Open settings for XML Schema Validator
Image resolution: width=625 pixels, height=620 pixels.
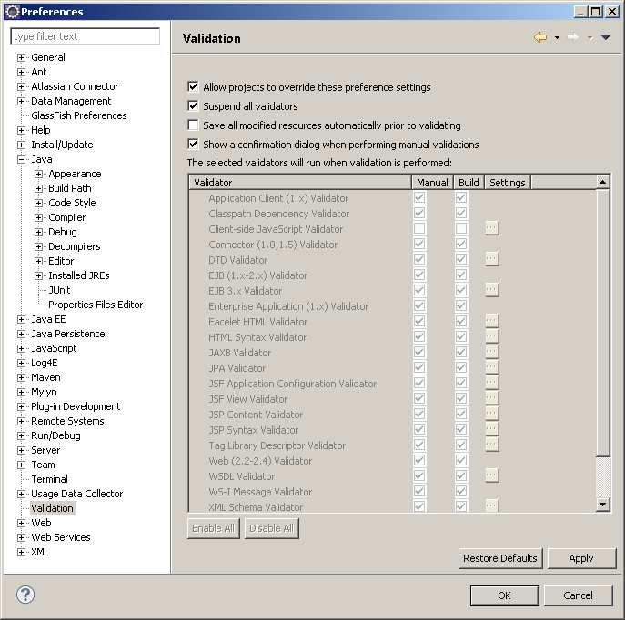[x=492, y=505]
